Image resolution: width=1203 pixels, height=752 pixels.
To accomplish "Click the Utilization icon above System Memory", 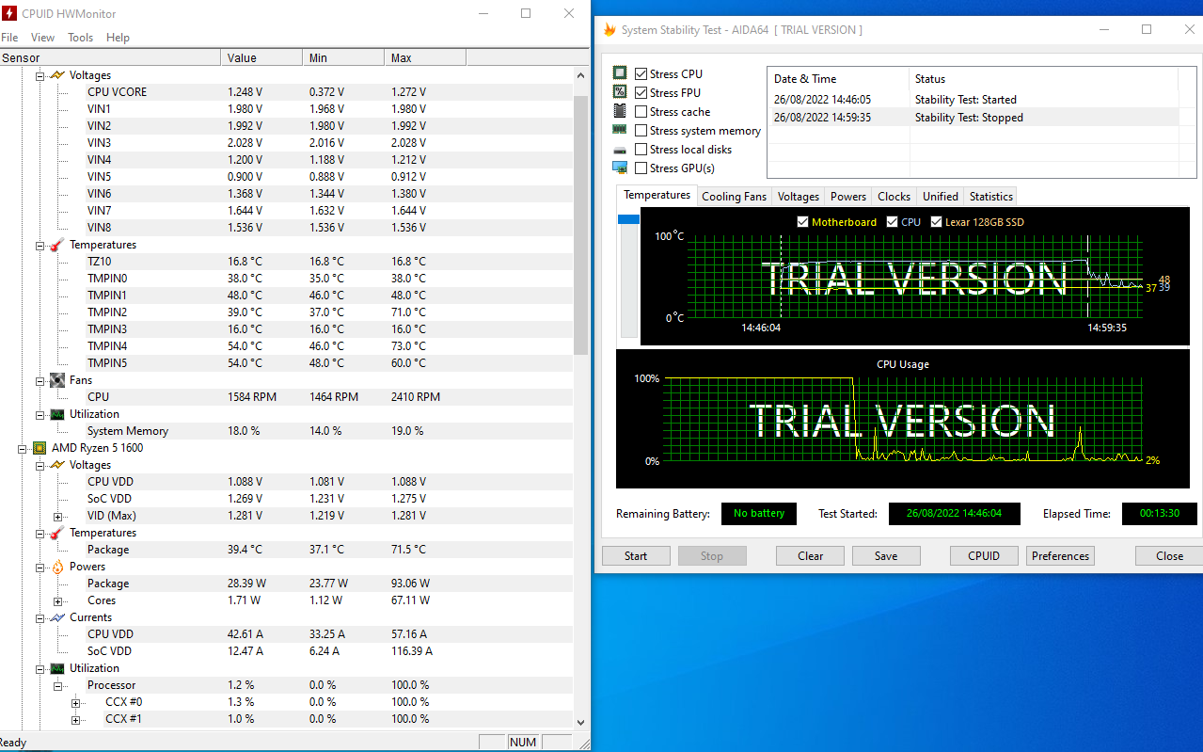I will tap(56, 414).
